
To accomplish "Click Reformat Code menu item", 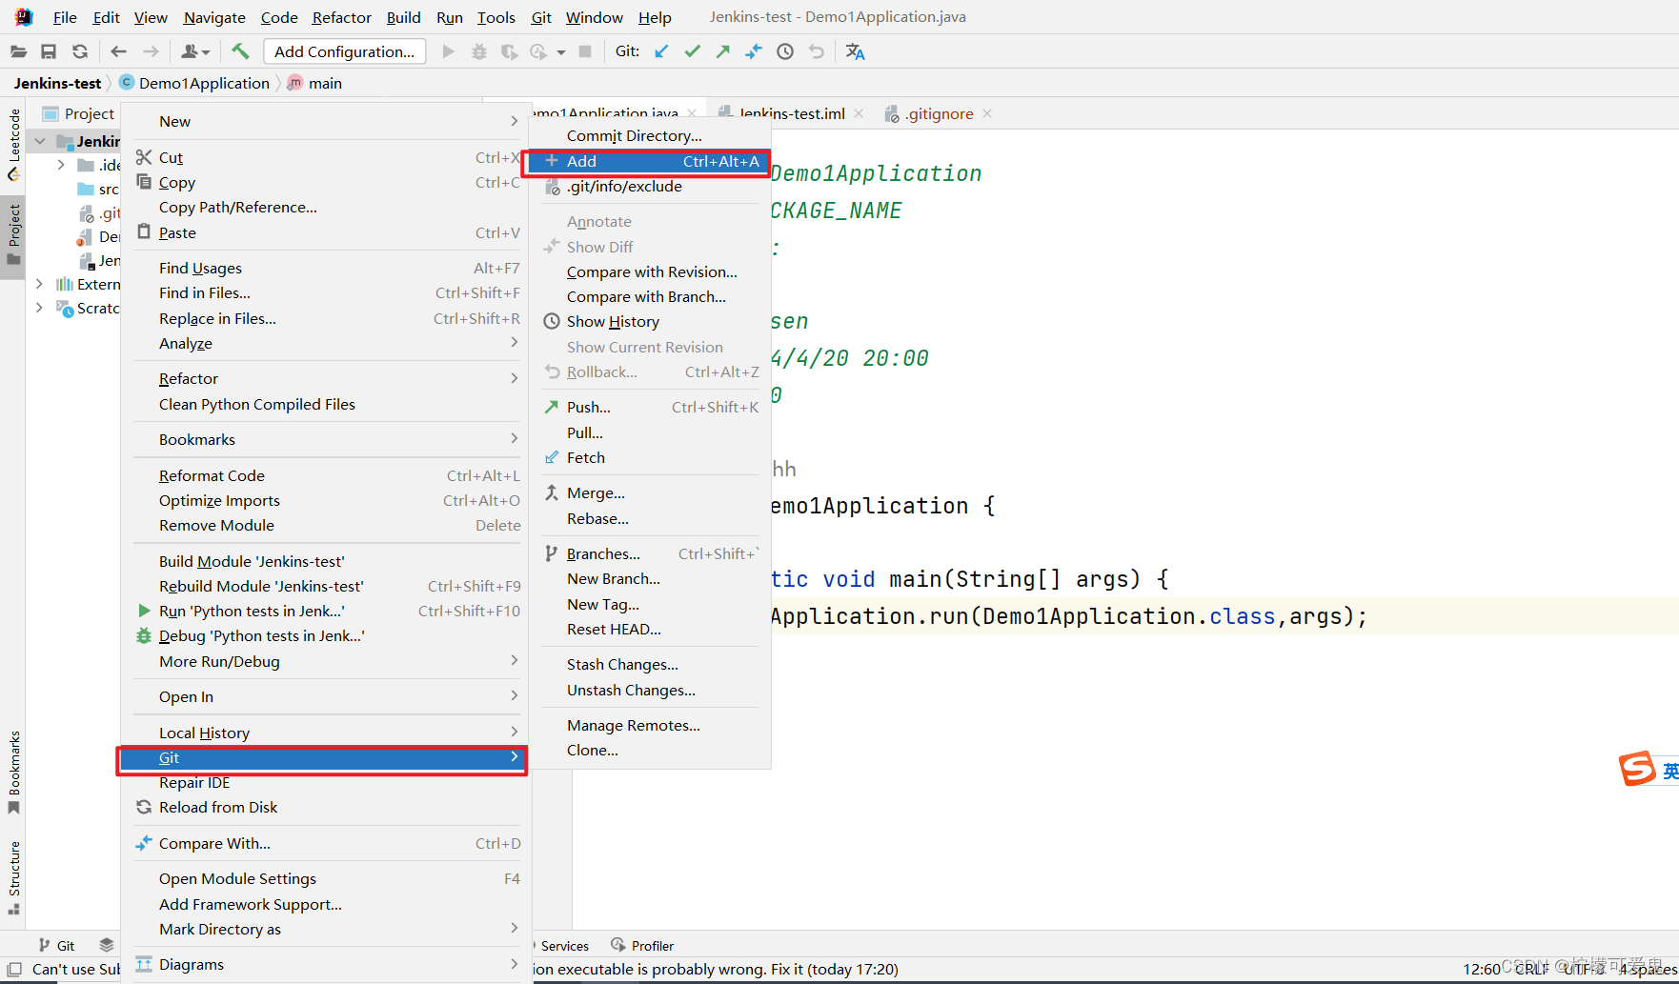I will [327, 475].
